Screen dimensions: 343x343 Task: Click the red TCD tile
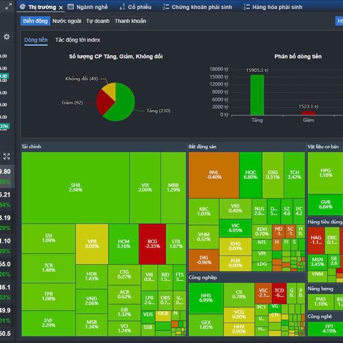279,293
